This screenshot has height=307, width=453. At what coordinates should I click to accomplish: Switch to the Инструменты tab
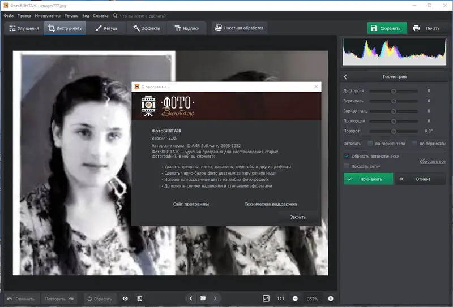(x=65, y=28)
